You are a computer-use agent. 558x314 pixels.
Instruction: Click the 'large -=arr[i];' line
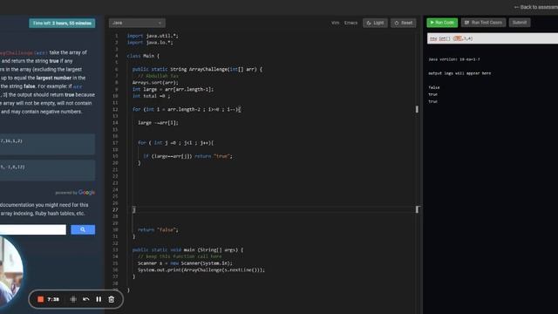158,123
